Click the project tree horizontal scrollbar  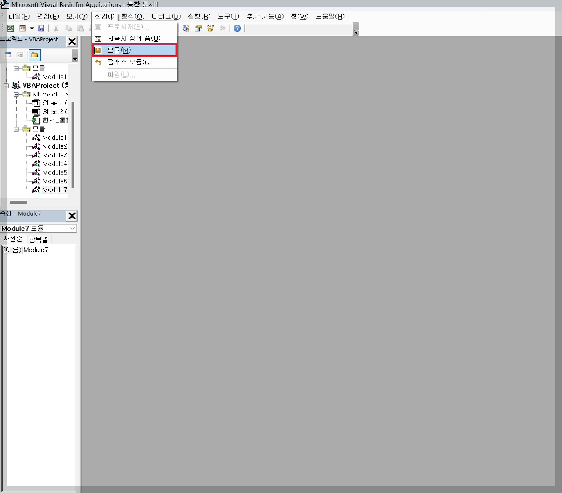(x=18, y=202)
